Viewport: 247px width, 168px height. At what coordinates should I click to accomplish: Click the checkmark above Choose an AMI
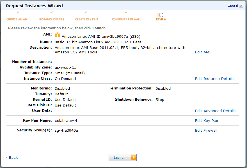pos(18,12)
